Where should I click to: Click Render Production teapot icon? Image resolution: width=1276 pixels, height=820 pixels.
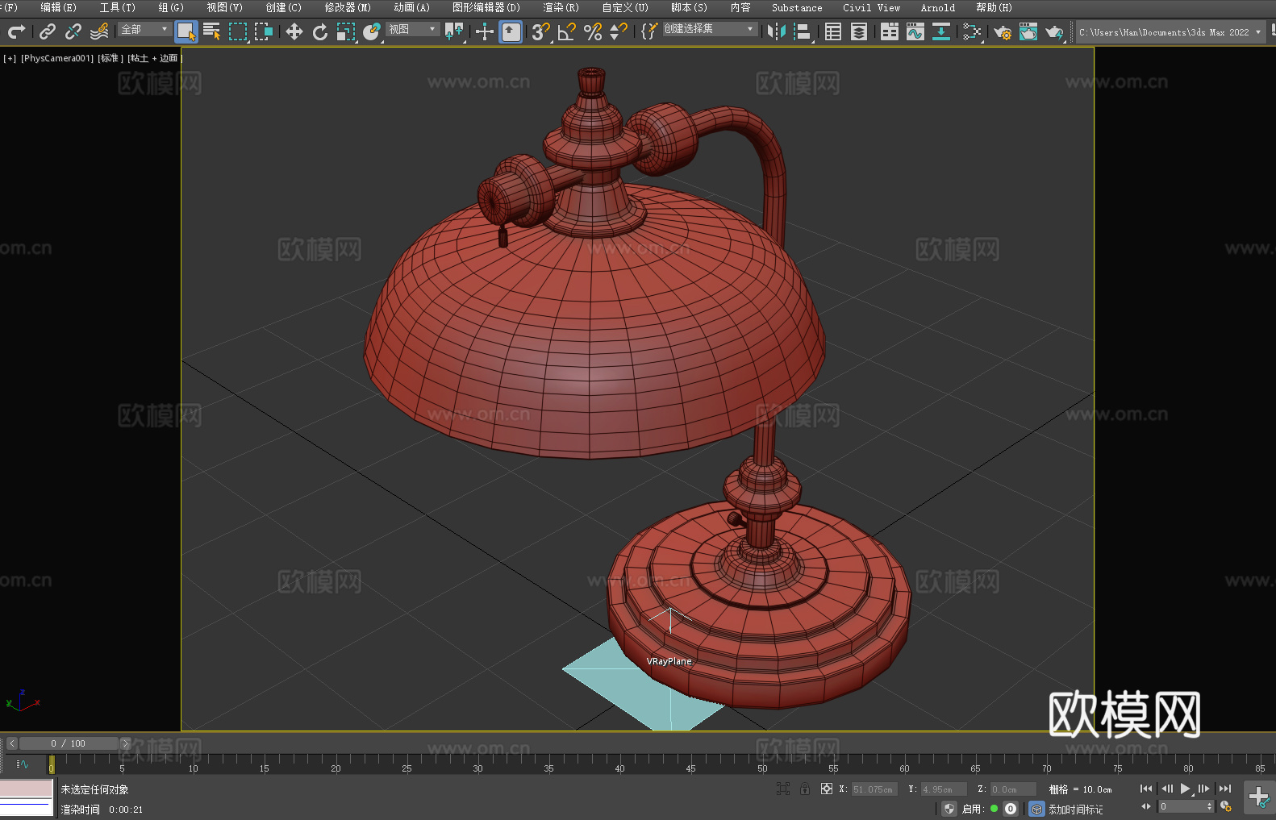point(1054,31)
